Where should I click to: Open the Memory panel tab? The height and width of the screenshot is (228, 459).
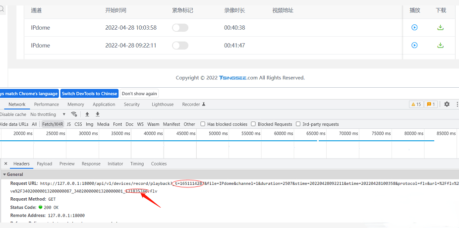76,105
